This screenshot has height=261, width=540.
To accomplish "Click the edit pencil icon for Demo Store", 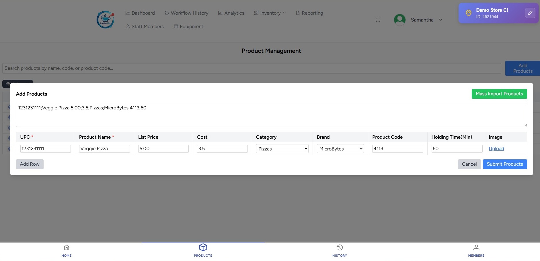I will (x=530, y=13).
